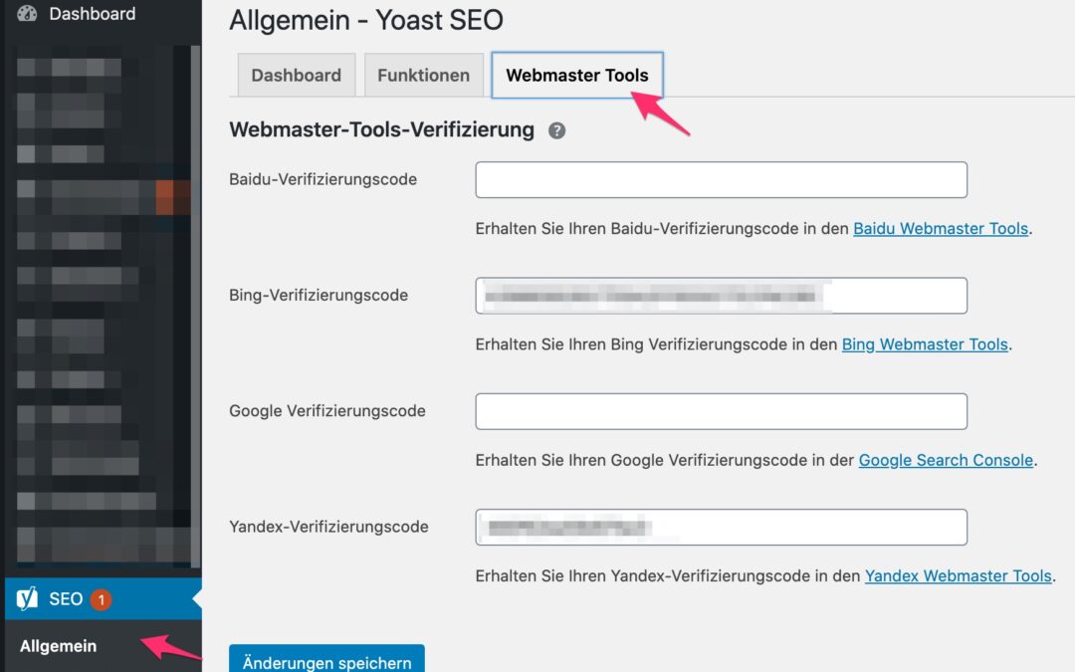Viewport: 1075px width, 672px height.
Task: Click the Webmaster-Tools-Verifizierung section heading
Action: point(381,129)
